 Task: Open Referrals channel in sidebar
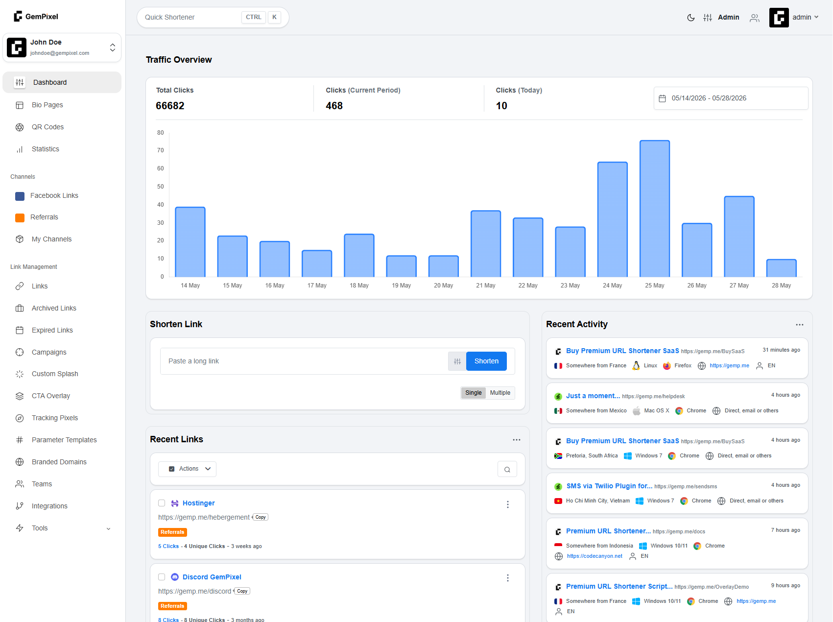44,217
